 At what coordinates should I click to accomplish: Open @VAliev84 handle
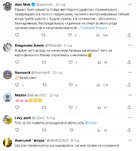click(x=53, y=45)
